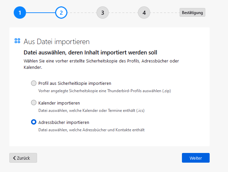Click the Adressbücher und Kontakte description

tap(91, 130)
